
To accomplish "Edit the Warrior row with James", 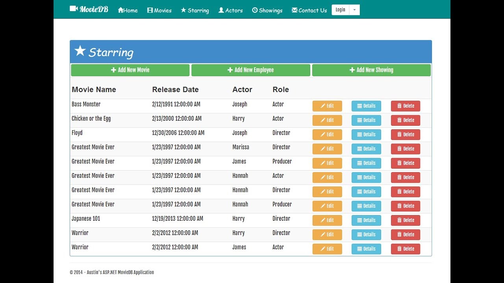I will [x=327, y=249].
